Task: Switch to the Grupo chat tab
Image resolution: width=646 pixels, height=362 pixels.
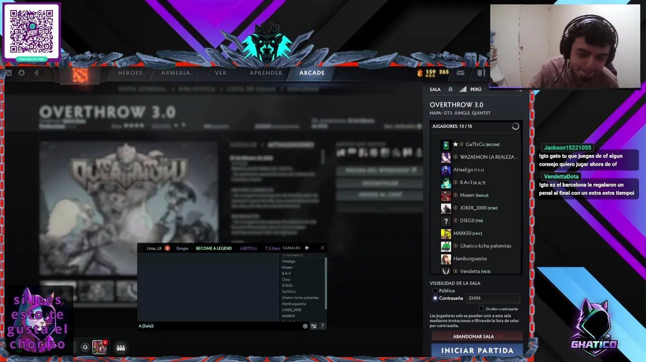Action: pyautogui.click(x=182, y=248)
